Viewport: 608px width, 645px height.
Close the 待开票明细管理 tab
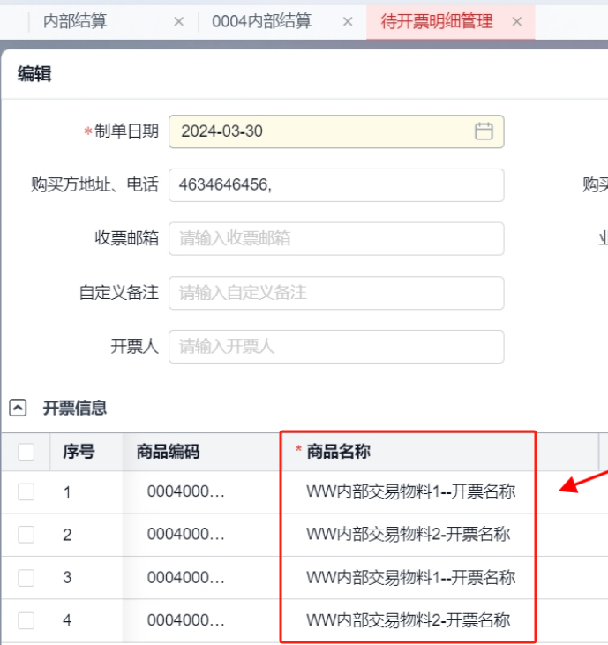pos(517,22)
